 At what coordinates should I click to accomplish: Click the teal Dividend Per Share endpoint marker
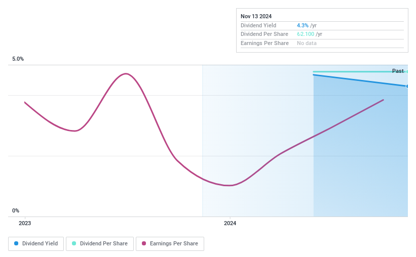coord(407,72)
